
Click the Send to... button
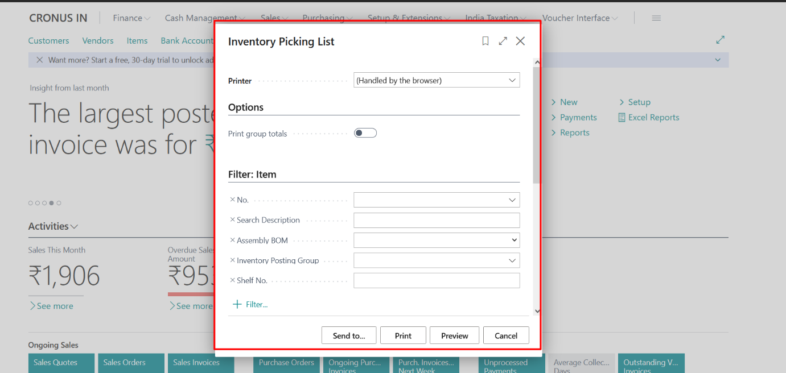pyautogui.click(x=348, y=335)
